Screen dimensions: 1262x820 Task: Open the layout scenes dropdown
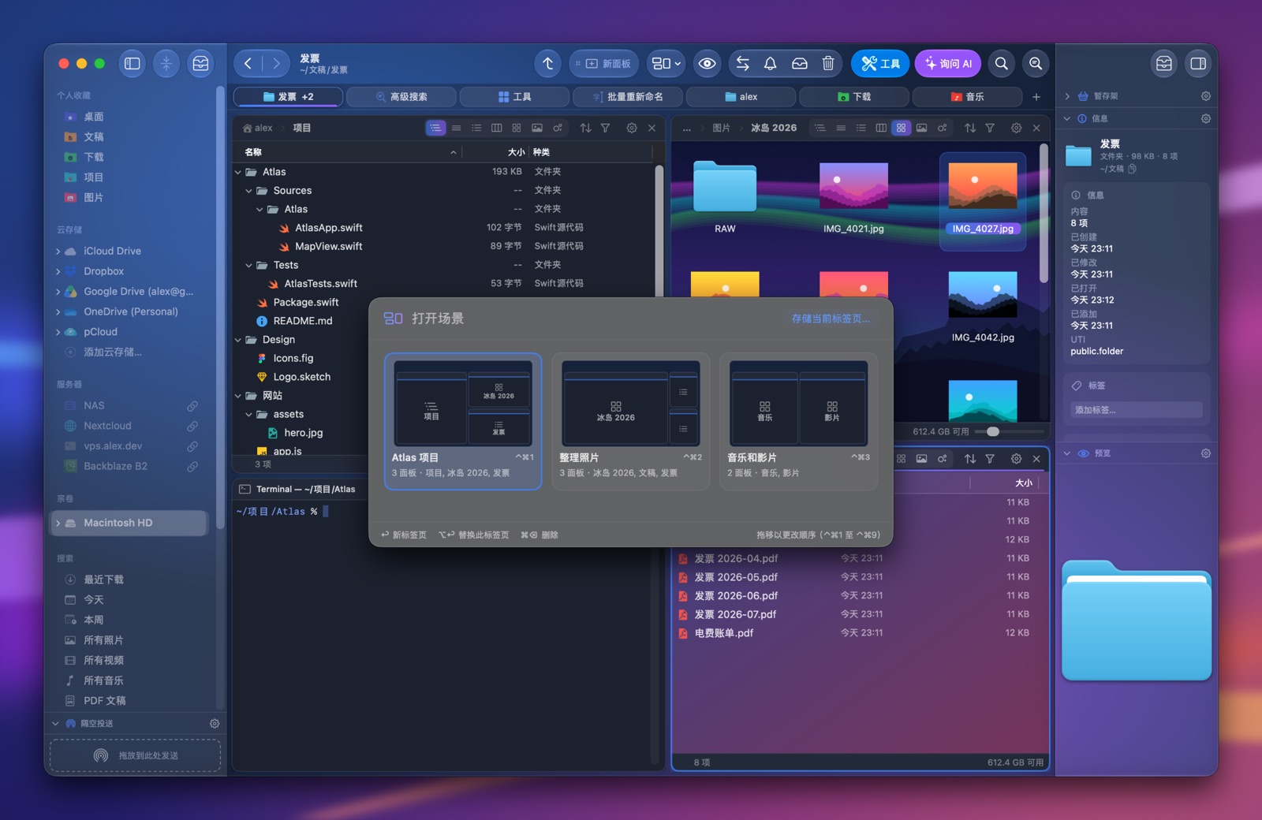pos(666,64)
